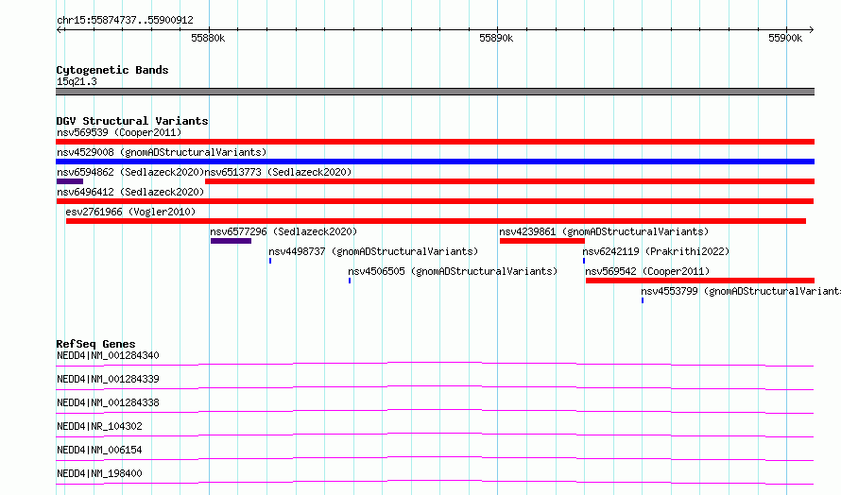Click the nsv6577296 (Sedlazeck2020) label
This screenshot has width=841, height=495.
283,231
